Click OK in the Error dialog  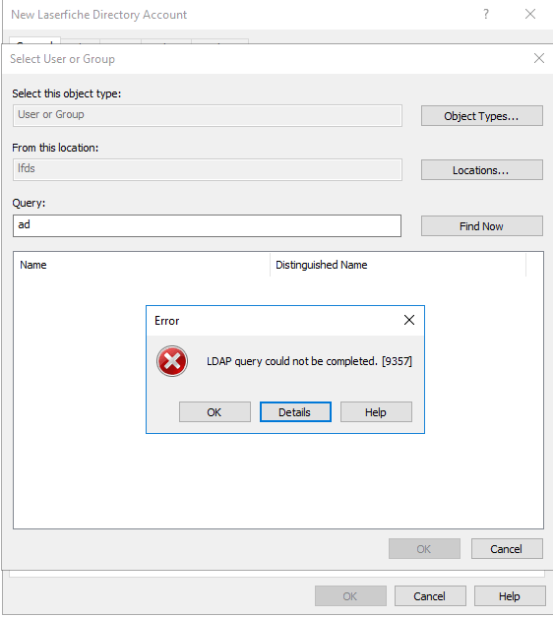[x=215, y=412]
